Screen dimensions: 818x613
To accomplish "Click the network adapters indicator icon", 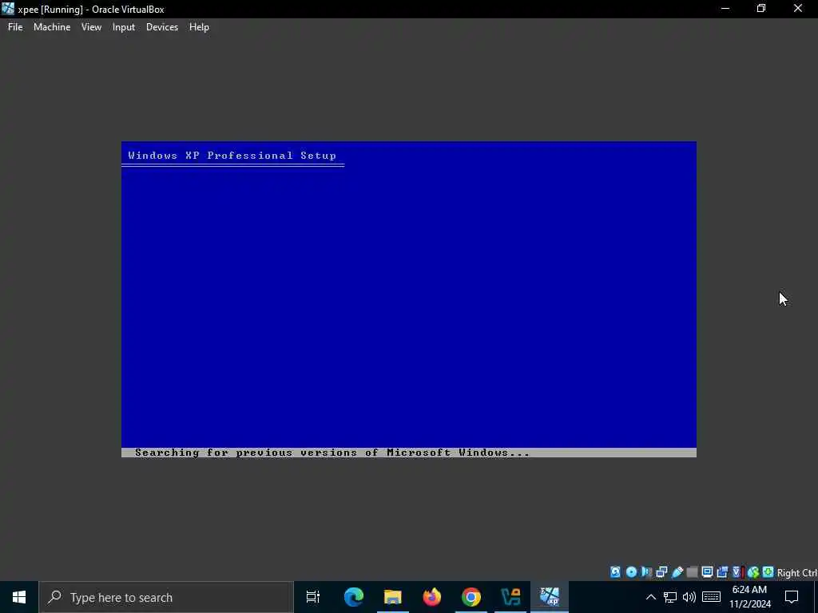I will coord(661,571).
